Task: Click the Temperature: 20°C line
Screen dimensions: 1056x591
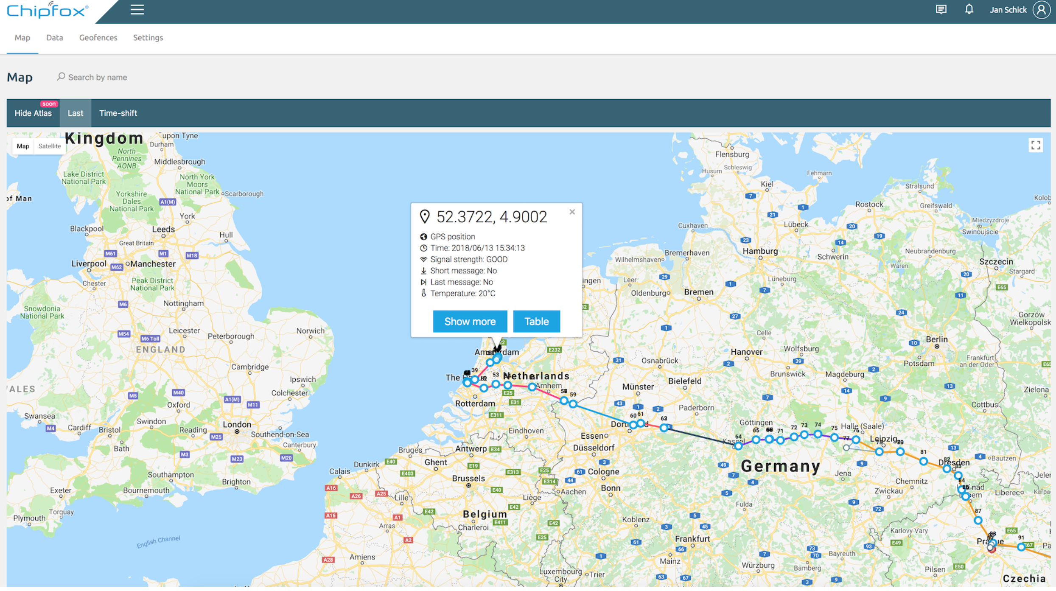Action: (462, 294)
